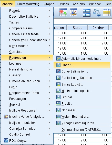Viewport: 112px width, 145px height.
Task: Click the PROB icon beside Probit
Action: (58, 103)
